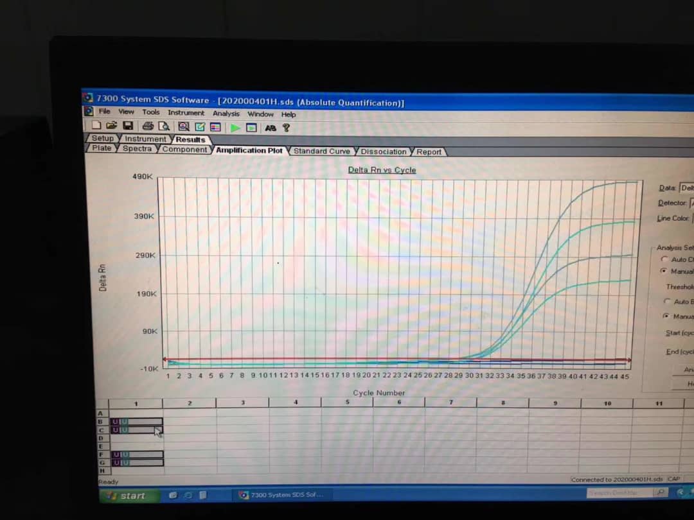Image resolution: width=694 pixels, height=520 pixels.
Task: Switch to the Standard Curve tab
Action: point(321,152)
